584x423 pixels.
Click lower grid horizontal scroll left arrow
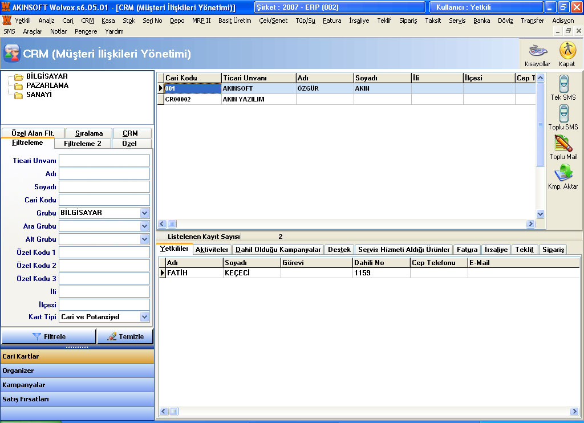click(x=164, y=412)
